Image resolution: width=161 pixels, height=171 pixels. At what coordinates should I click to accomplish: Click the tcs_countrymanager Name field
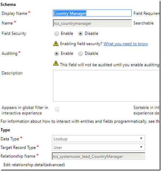tap(92, 23)
